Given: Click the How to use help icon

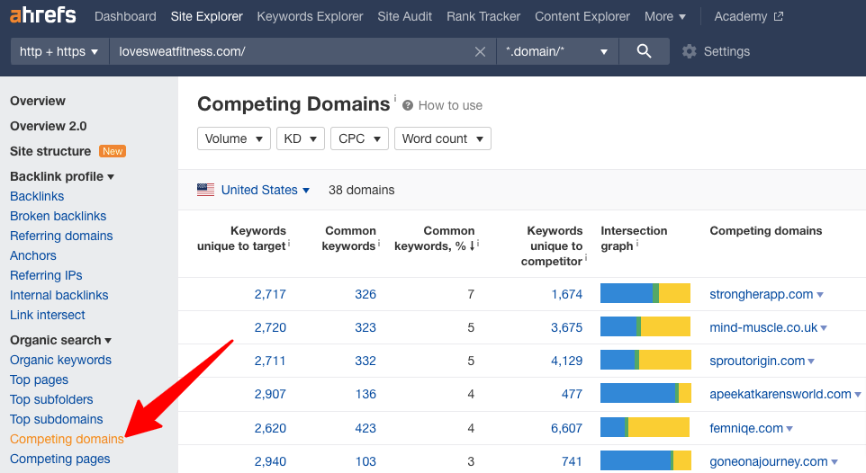Looking at the screenshot, I should coord(408,105).
